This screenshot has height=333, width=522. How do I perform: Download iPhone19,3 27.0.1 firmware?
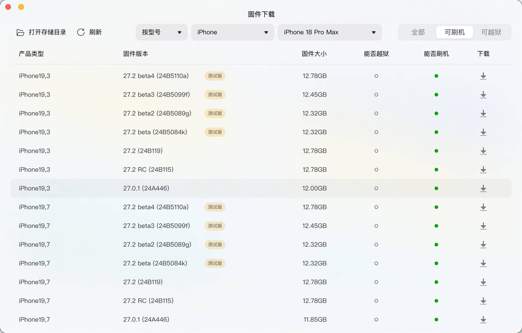[x=483, y=189]
